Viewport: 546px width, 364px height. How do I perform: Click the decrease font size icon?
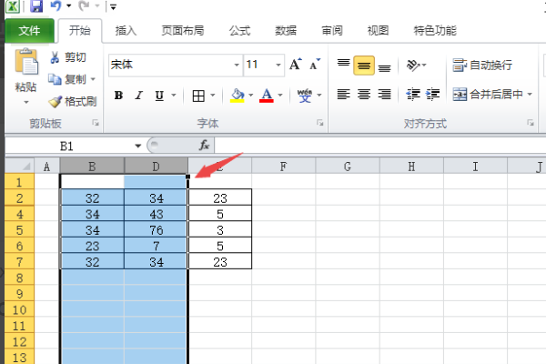[315, 65]
